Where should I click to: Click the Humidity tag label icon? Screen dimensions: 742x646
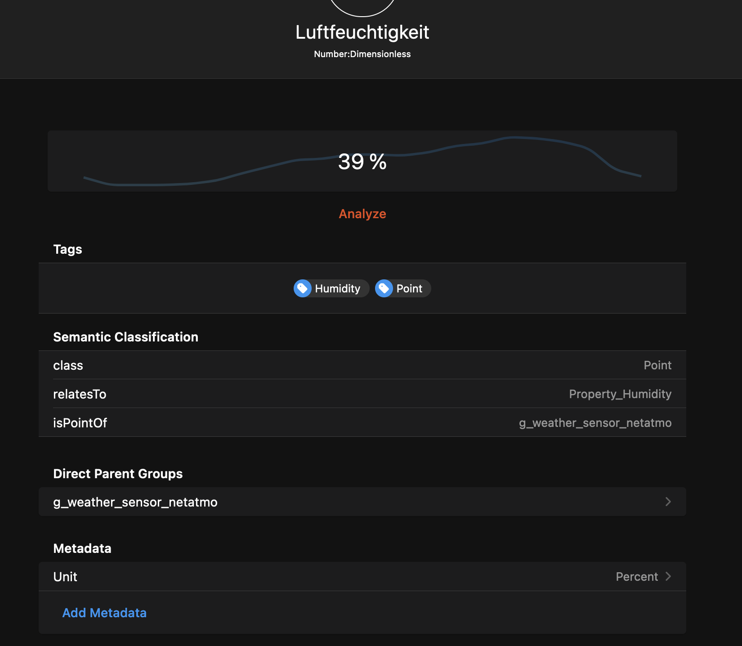click(303, 288)
